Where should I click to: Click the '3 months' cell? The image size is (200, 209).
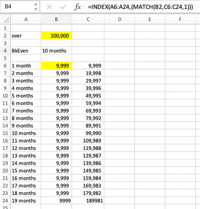26,80
